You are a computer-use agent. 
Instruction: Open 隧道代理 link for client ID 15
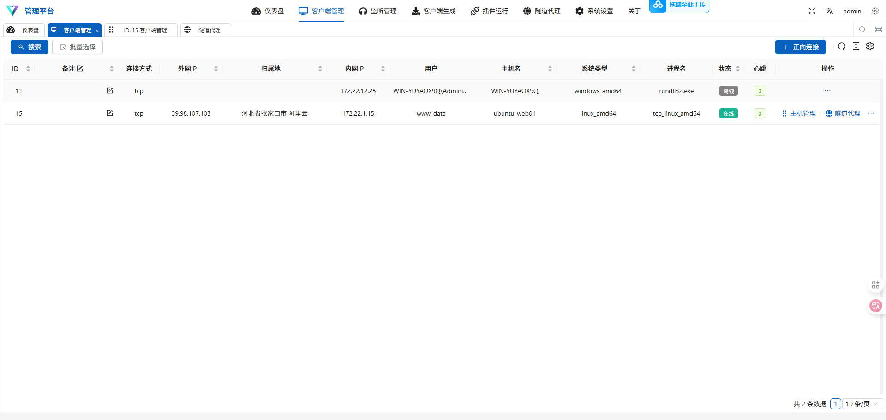pyautogui.click(x=843, y=113)
